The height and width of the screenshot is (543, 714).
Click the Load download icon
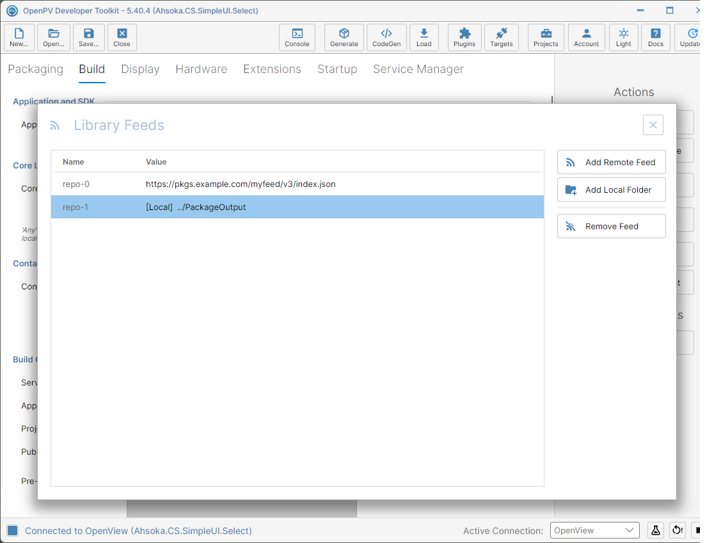pyautogui.click(x=424, y=37)
